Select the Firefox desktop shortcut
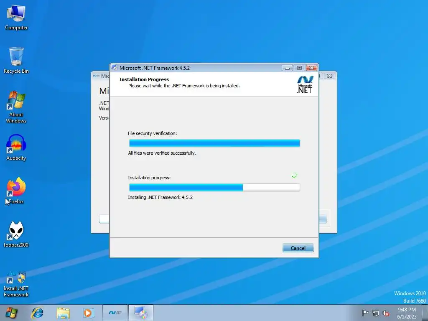This screenshot has width=428, height=321. click(16, 191)
